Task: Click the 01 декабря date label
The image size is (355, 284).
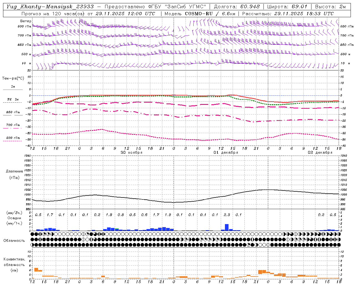Action: click(226, 153)
